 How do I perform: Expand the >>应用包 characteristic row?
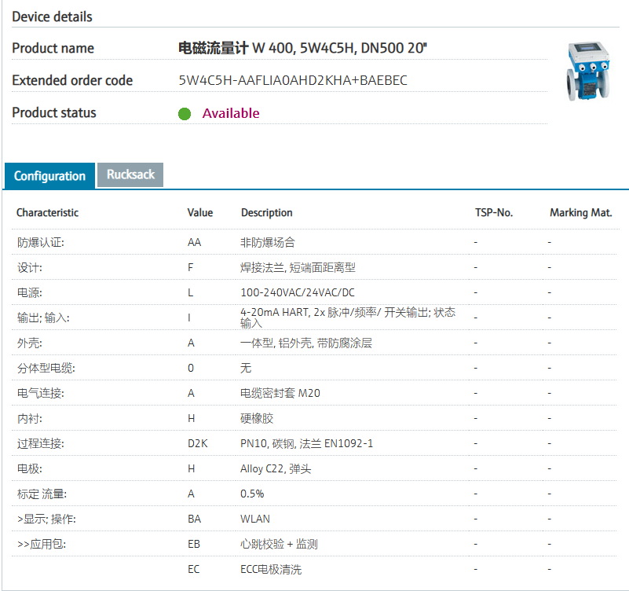[46, 545]
